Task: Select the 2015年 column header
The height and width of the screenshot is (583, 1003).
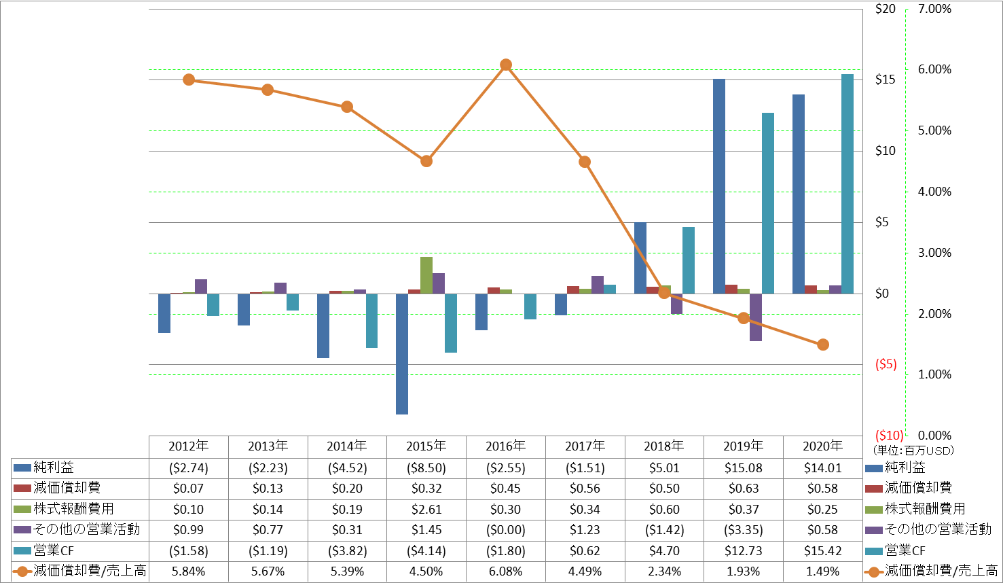Action: [426, 446]
